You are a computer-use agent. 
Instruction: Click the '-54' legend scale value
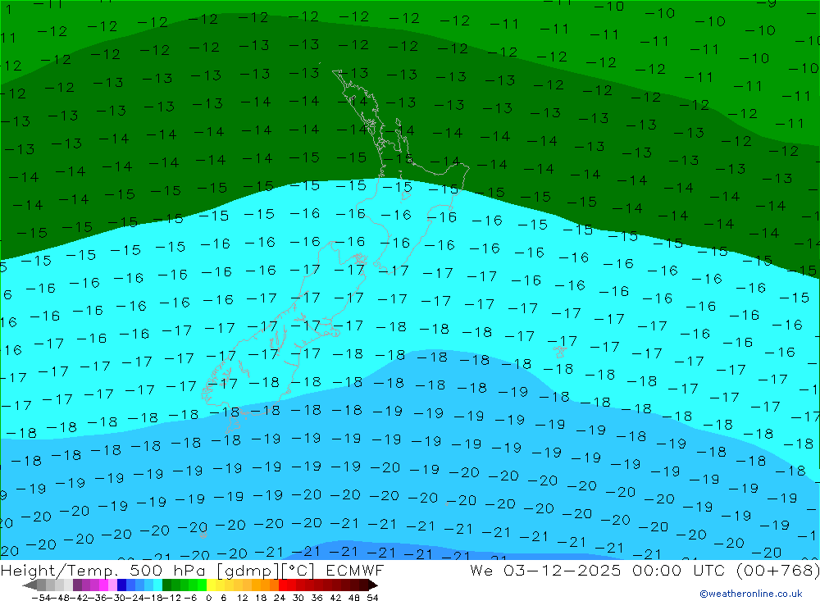(41, 598)
